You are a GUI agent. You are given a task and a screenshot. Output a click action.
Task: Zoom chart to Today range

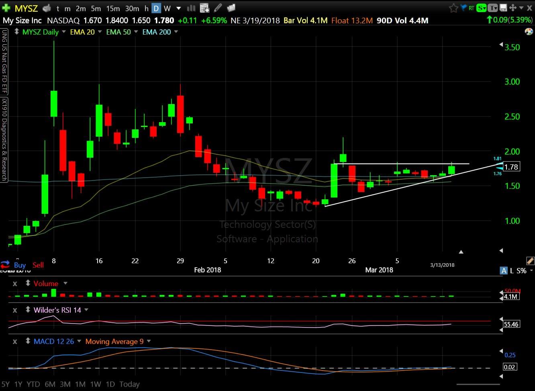point(129,384)
